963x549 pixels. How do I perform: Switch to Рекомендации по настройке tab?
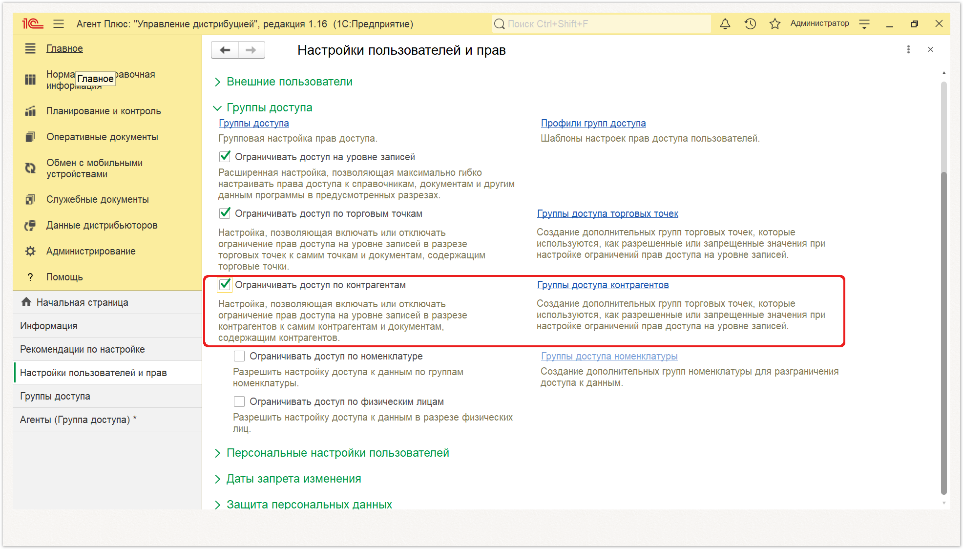coord(107,349)
